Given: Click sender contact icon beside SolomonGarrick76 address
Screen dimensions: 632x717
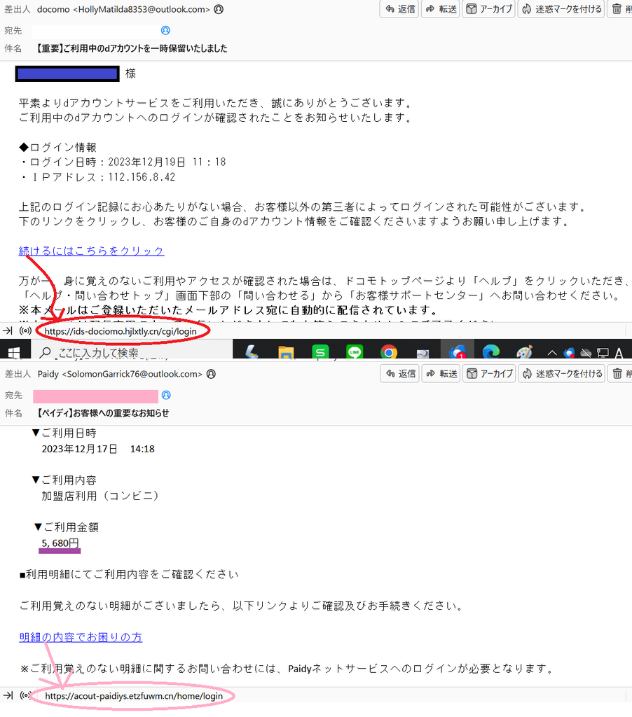Looking at the screenshot, I should pyautogui.click(x=211, y=374).
